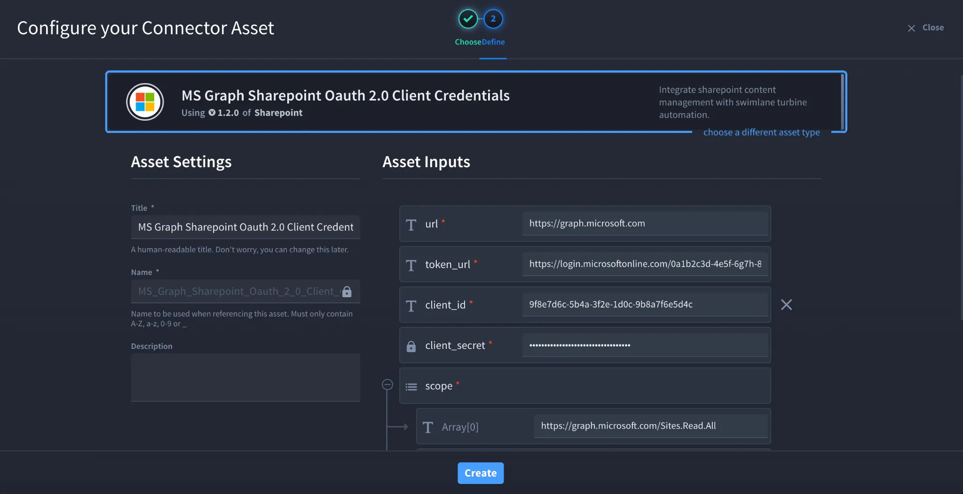Close the Configure Connector Asset dialog
This screenshot has width=963, height=494.
click(x=925, y=28)
